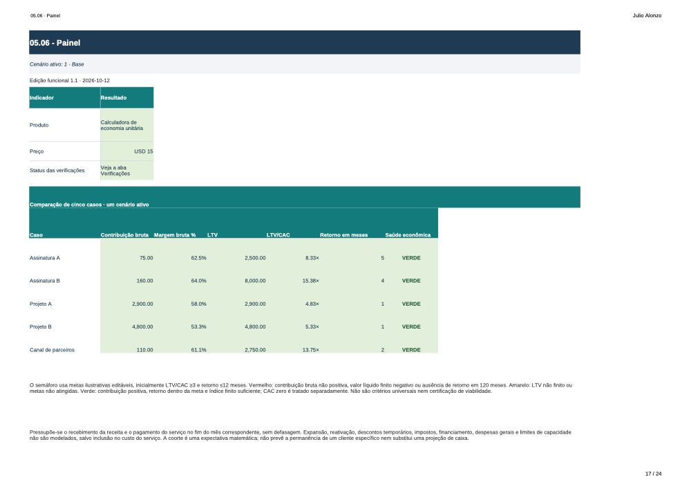Viewport: 691px width, 489px height.
Task: Select "Edição funcional 1.1 · 2026-10-12" text
Action: pos(70,81)
